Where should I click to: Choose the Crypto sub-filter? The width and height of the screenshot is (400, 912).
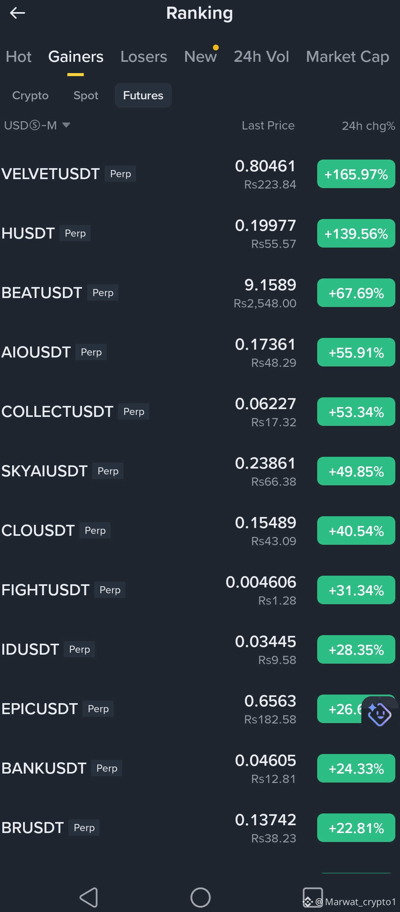click(30, 95)
